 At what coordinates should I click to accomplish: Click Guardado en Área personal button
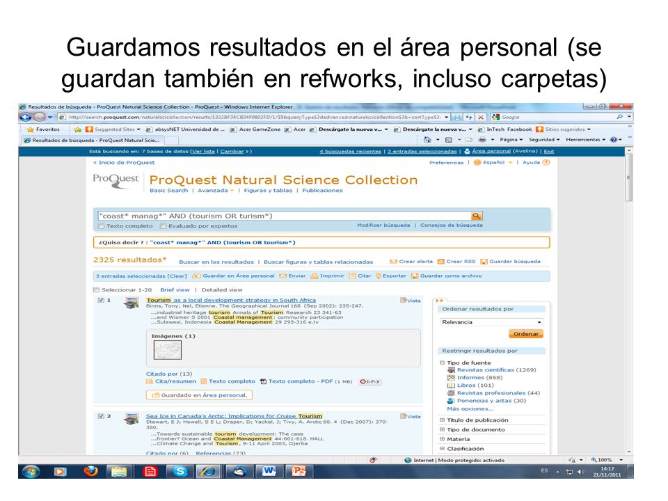click(200, 395)
